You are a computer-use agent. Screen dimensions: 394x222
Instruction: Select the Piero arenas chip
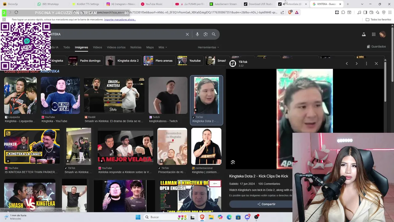(x=159, y=61)
